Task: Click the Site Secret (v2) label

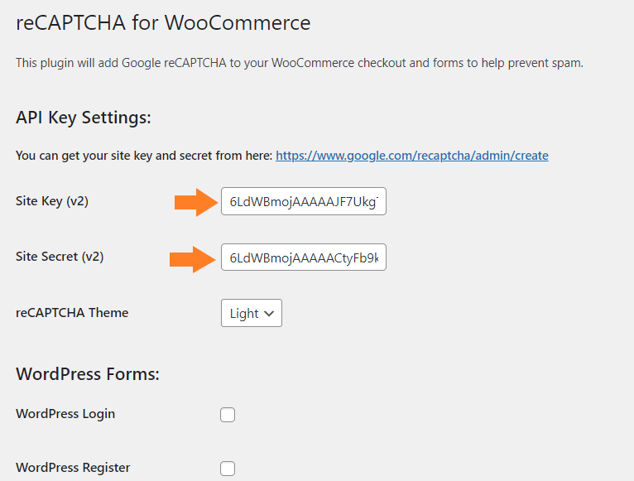Action: coord(60,257)
